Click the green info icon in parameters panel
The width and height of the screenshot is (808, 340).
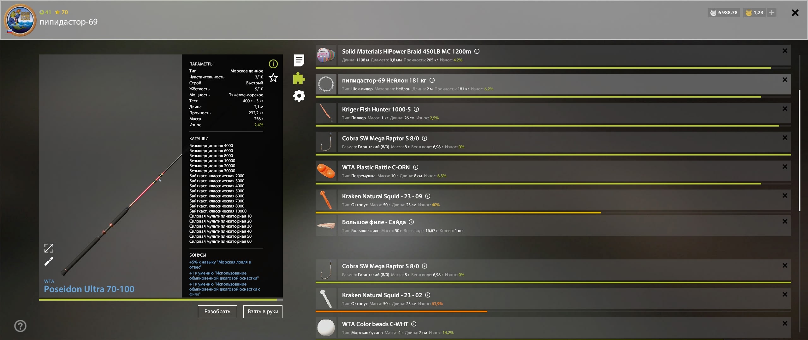click(273, 64)
